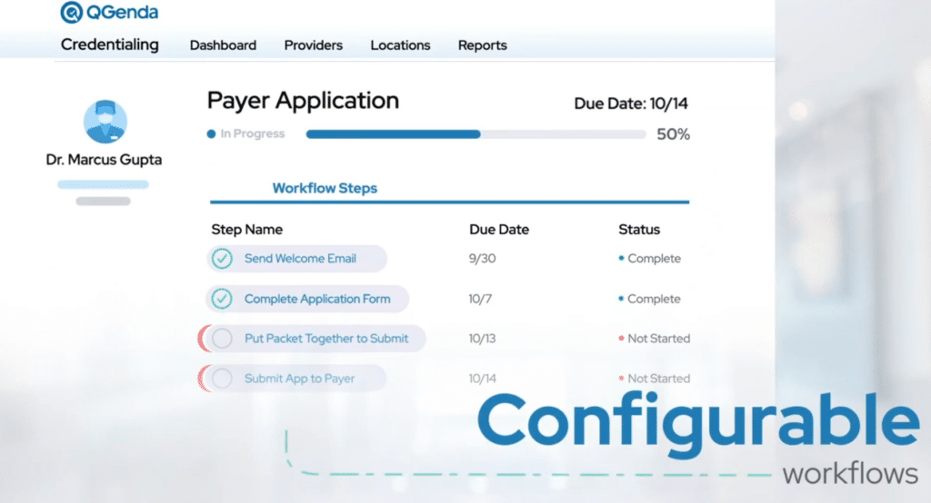Open the Submit App to Payer step
The image size is (931, 503).
[299, 379]
